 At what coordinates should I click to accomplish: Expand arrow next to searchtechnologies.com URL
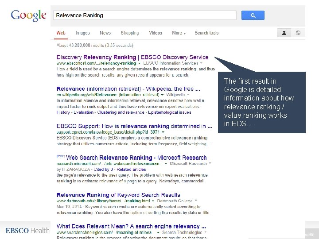(158, 232)
